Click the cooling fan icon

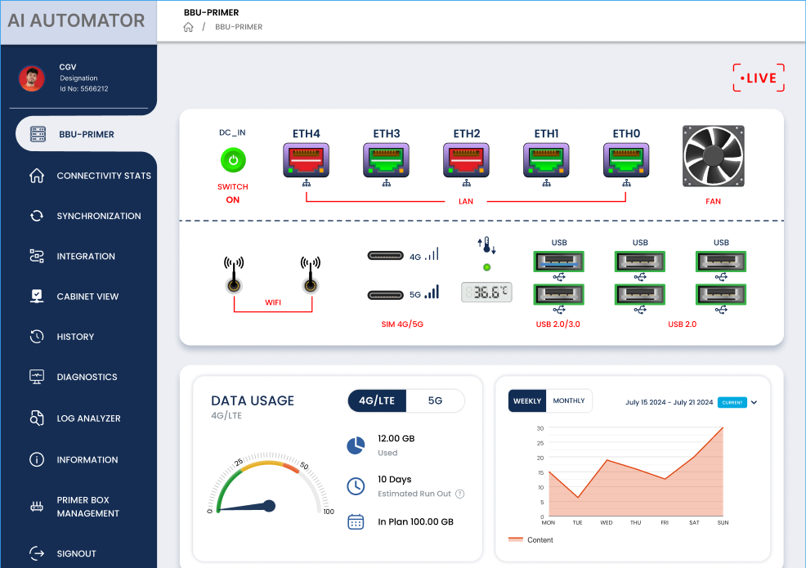[x=713, y=156]
